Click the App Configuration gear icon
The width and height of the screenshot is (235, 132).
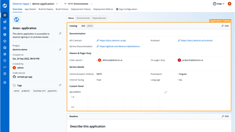pyautogui.click(x=117, y=9)
